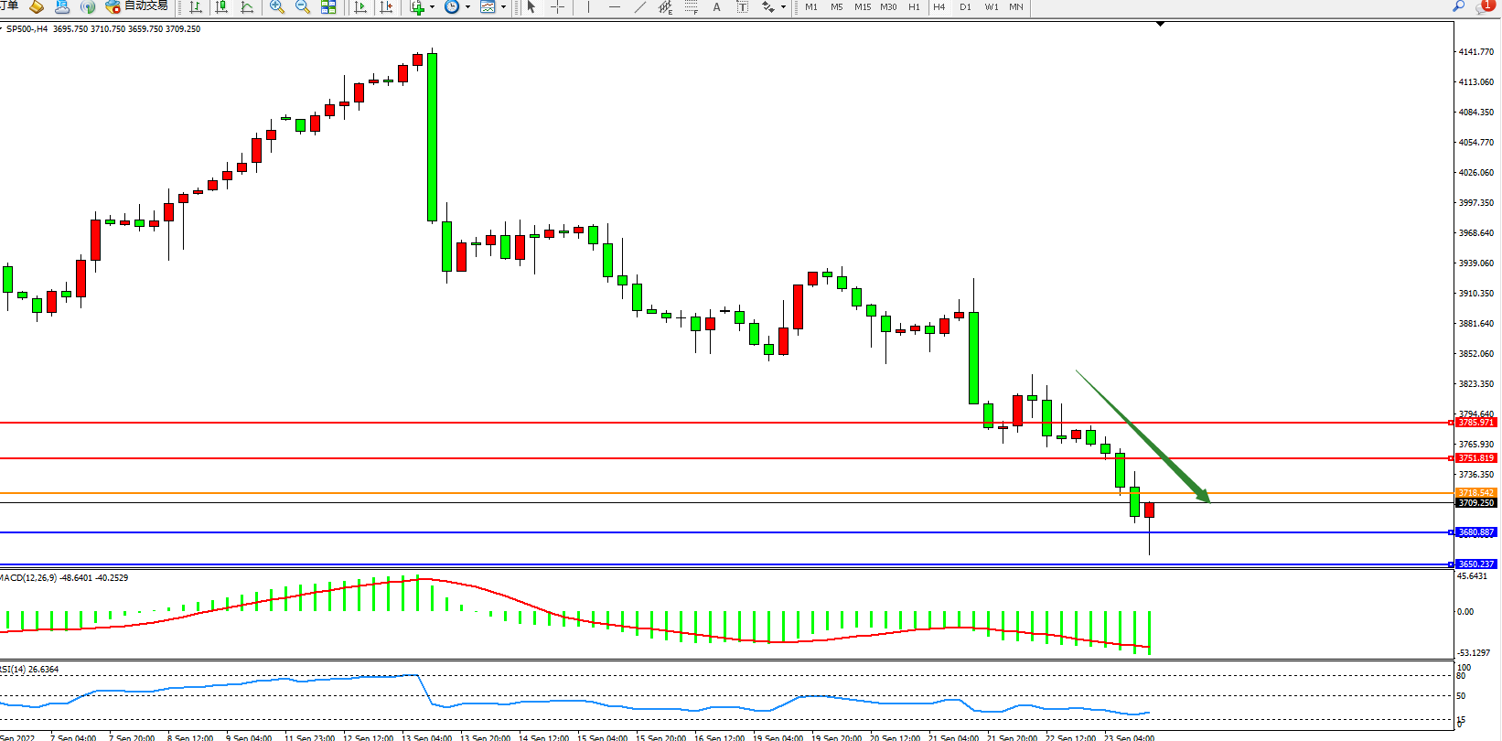Click the notification bubble with red badge
This screenshot has height=741, width=1502.
tap(1485, 6)
